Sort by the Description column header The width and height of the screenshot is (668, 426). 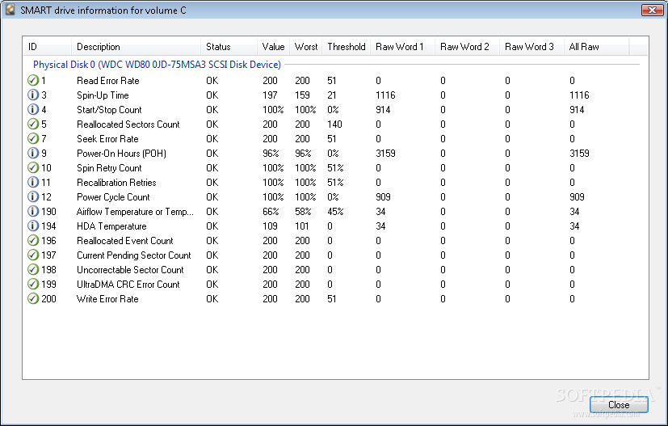[x=136, y=47]
